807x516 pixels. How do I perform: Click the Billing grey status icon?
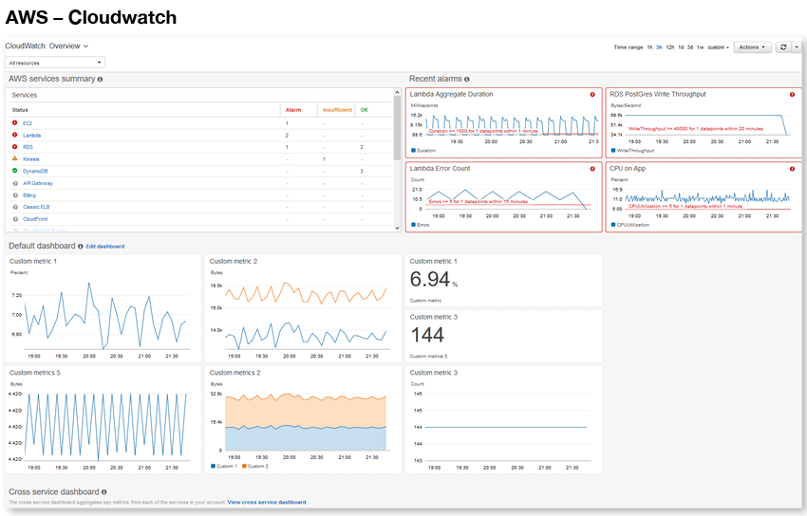(15, 195)
